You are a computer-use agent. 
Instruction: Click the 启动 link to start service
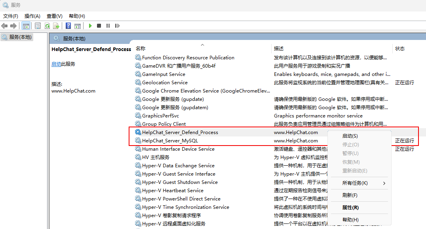(56, 64)
